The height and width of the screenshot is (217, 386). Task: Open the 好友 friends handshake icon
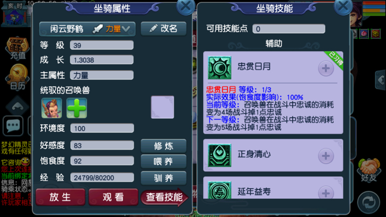(369, 170)
